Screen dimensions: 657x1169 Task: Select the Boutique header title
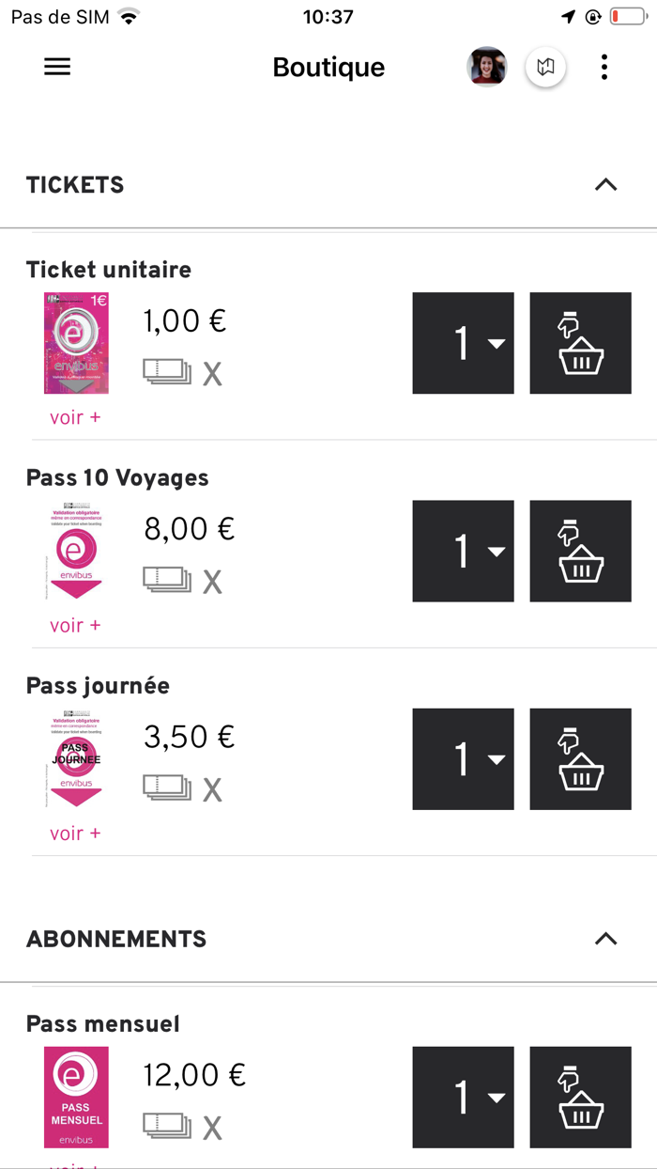(x=328, y=67)
